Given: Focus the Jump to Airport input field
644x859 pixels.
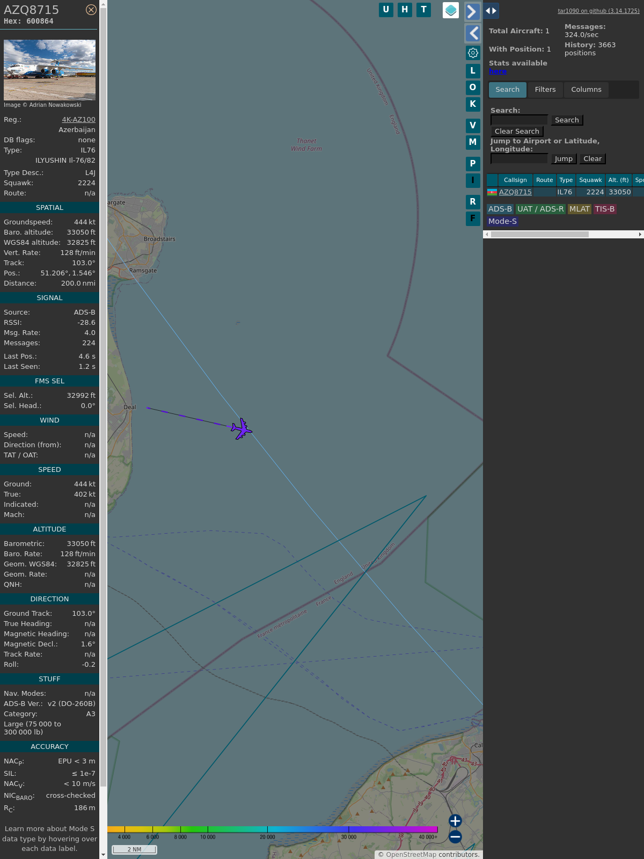Looking at the screenshot, I should 519,159.
